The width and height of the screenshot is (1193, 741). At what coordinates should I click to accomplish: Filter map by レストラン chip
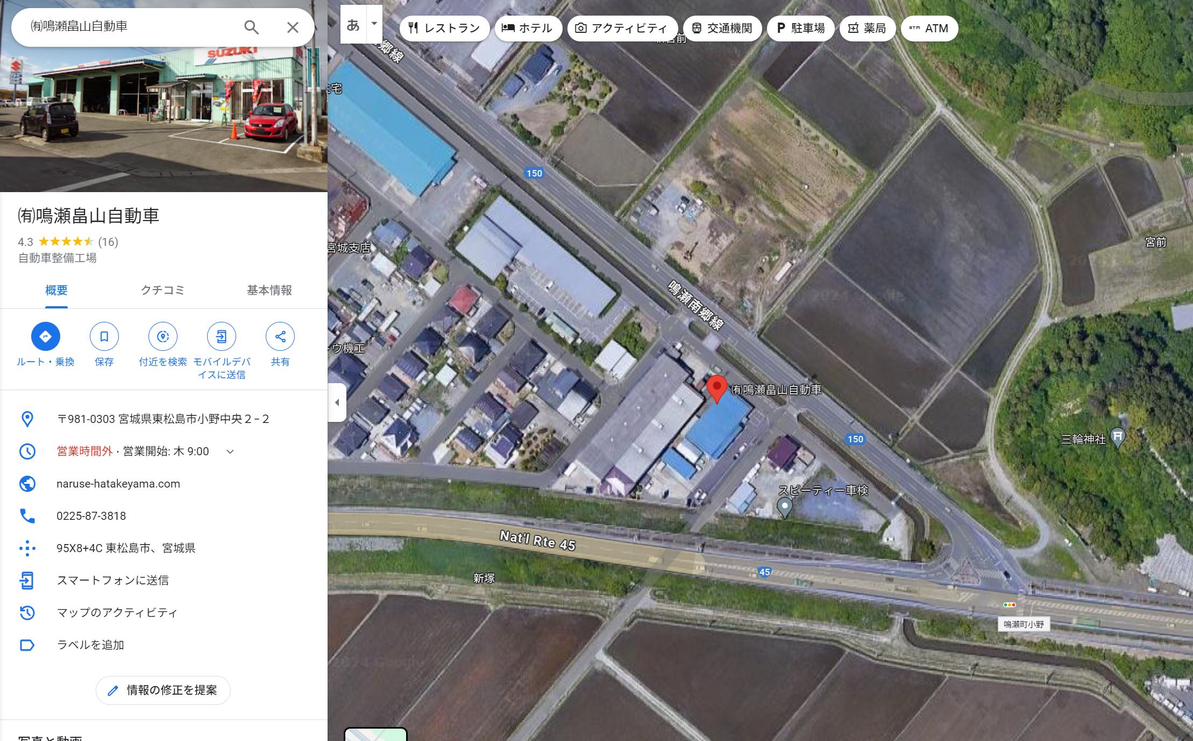point(444,29)
